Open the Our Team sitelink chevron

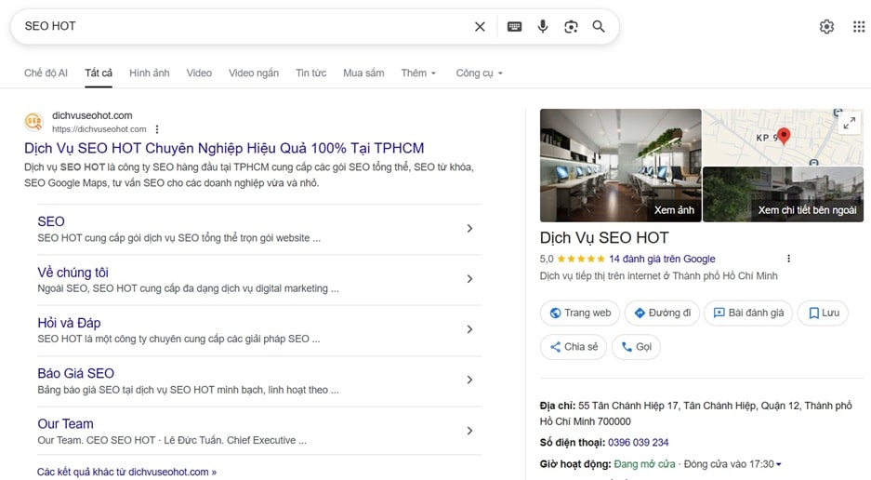(x=470, y=431)
